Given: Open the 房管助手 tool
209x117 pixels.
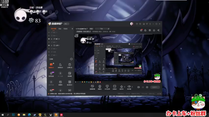Looking at the screenshot, I should click(60, 66).
